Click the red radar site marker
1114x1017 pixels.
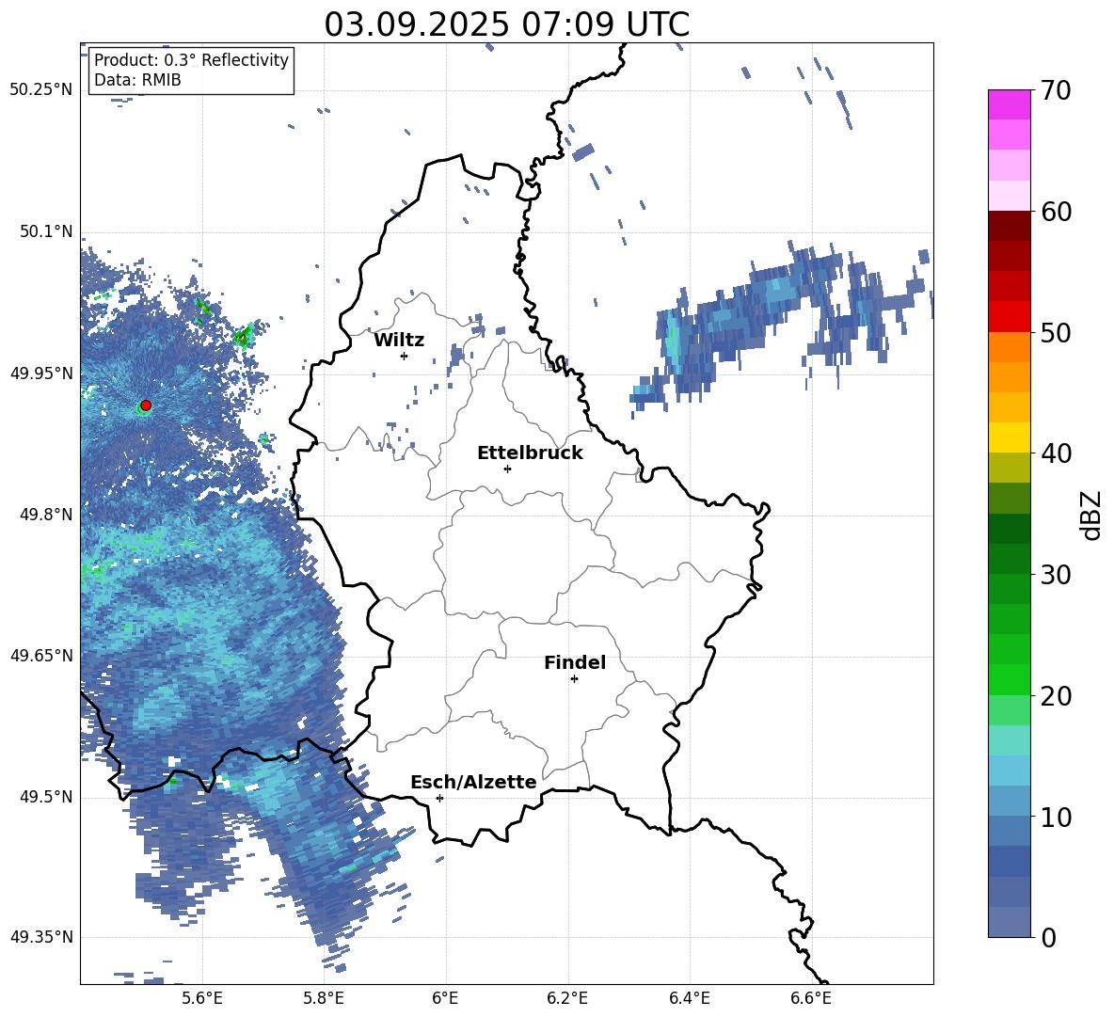coord(146,405)
